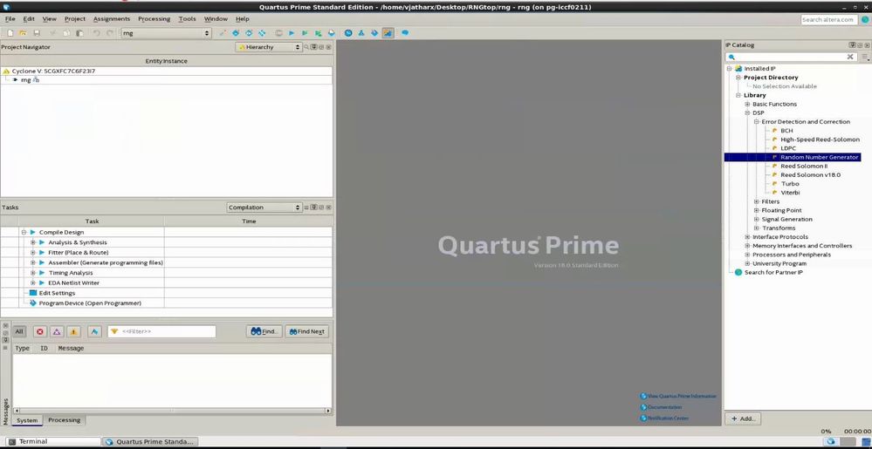Toggle the All messages filter button
Screen dimensions: 872x449
(x=19, y=332)
